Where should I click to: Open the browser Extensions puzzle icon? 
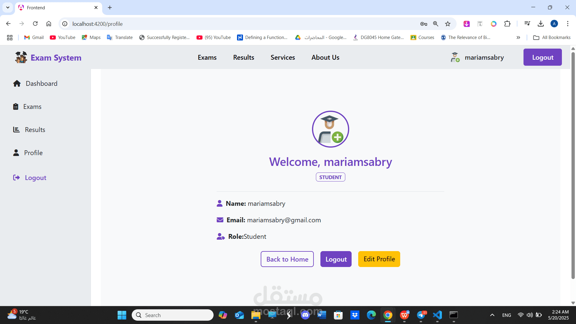[x=507, y=24]
